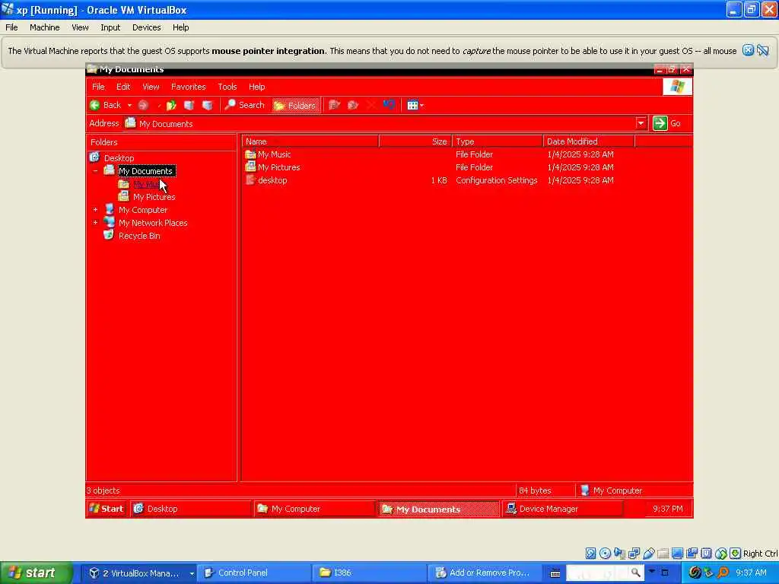Click the Move To toolbar icon
Image resolution: width=779 pixels, height=584 pixels.
coord(335,105)
